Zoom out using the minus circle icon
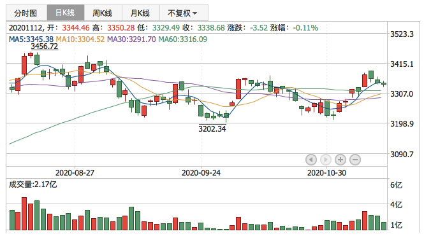424x236 pixels. [355, 160]
